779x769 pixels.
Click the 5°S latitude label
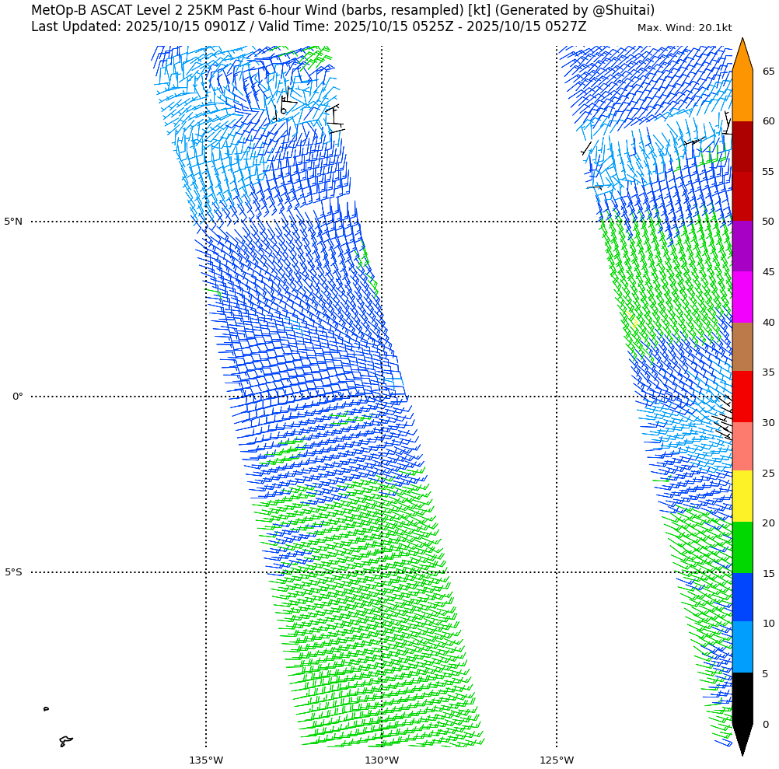pos(13,572)
